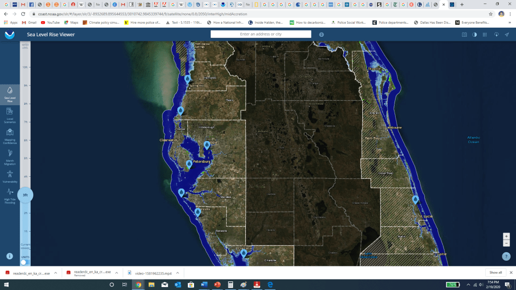
Task: Select the Mapping Confidence layer
Action: coord(10,134)
